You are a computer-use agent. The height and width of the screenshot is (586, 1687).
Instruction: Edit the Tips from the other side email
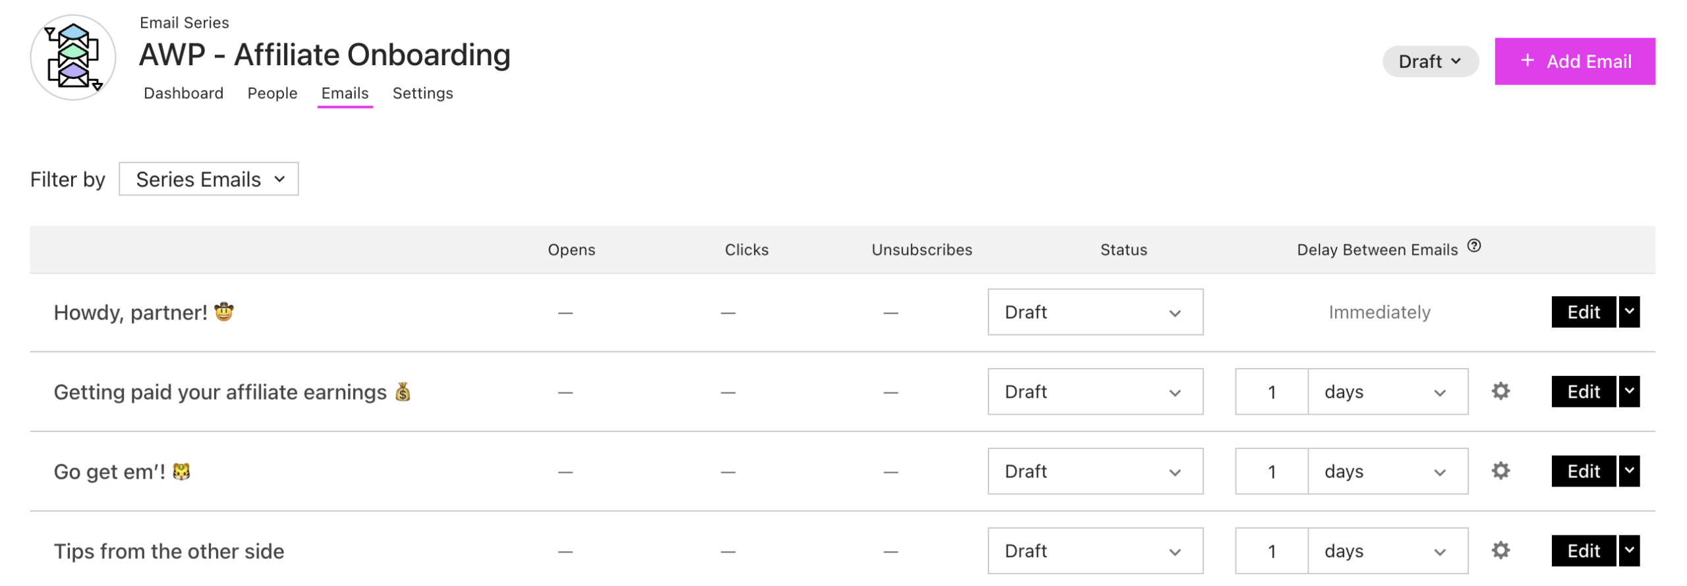[x=1583, y=551]
